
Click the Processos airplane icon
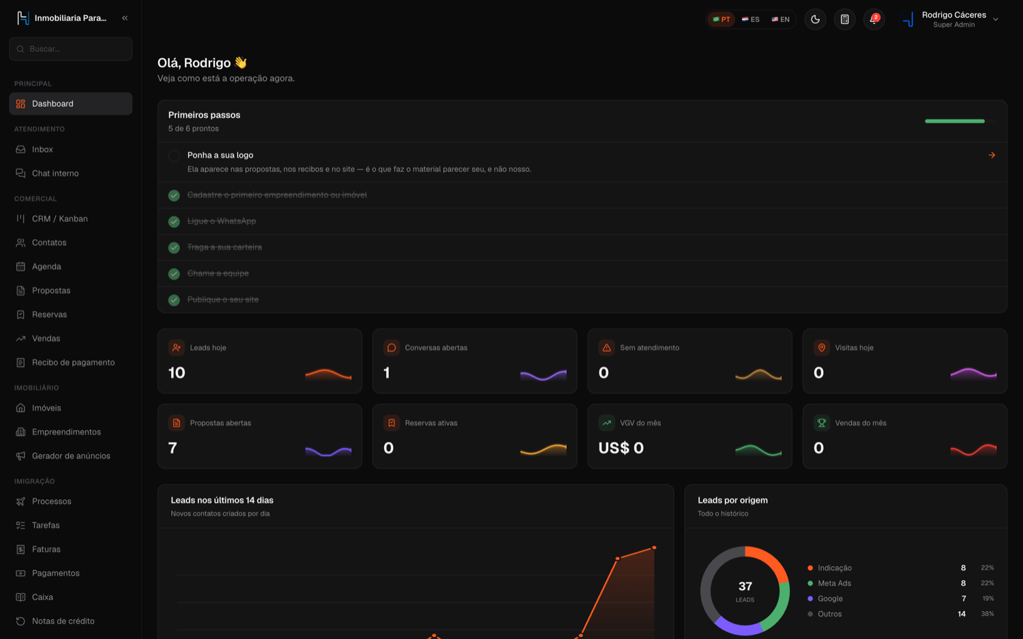coord(20,501)
